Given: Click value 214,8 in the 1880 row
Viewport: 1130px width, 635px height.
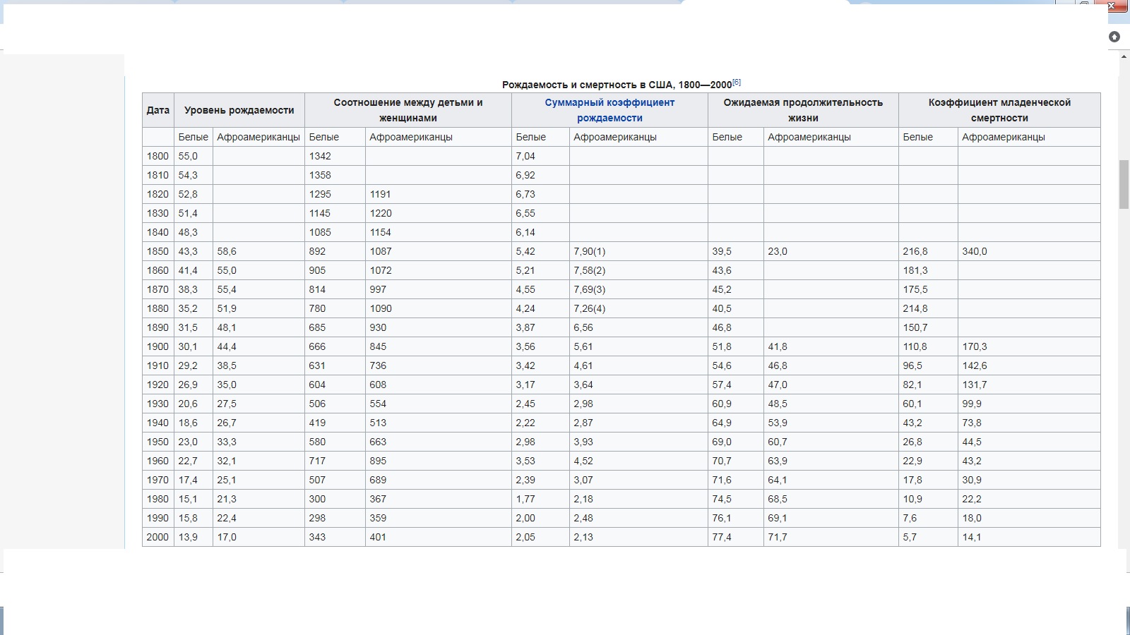Looking at the screenshot, I should click(x=915, y=308).
